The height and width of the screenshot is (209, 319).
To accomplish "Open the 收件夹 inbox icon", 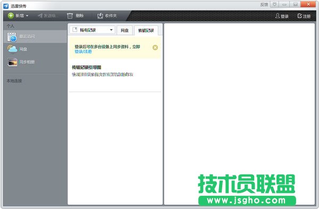I will (100, 15).
